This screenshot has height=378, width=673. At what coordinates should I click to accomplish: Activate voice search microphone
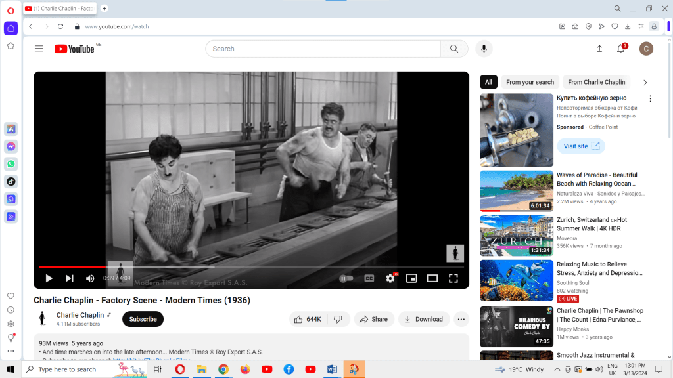(x=484, y=49)
